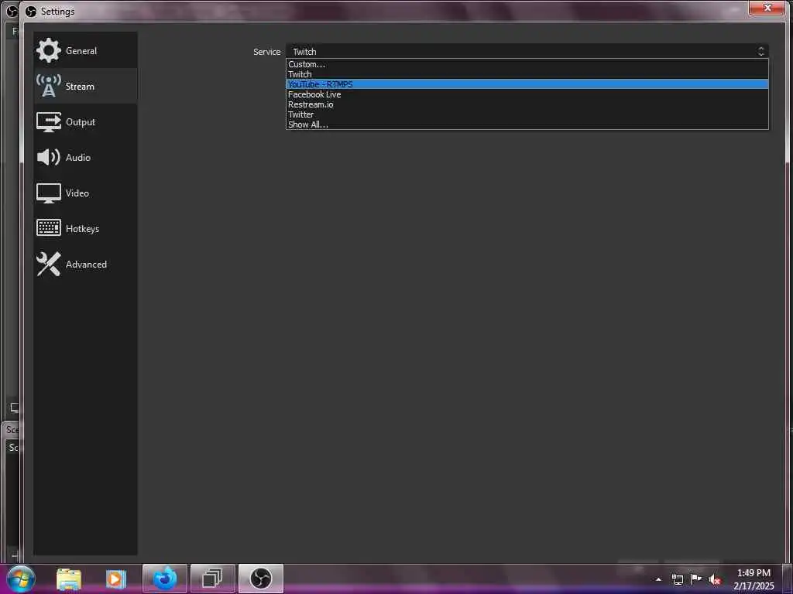Switch to the Audio settings tab label
This screenshot has height=594, width=793.
(x=78, y=158)
